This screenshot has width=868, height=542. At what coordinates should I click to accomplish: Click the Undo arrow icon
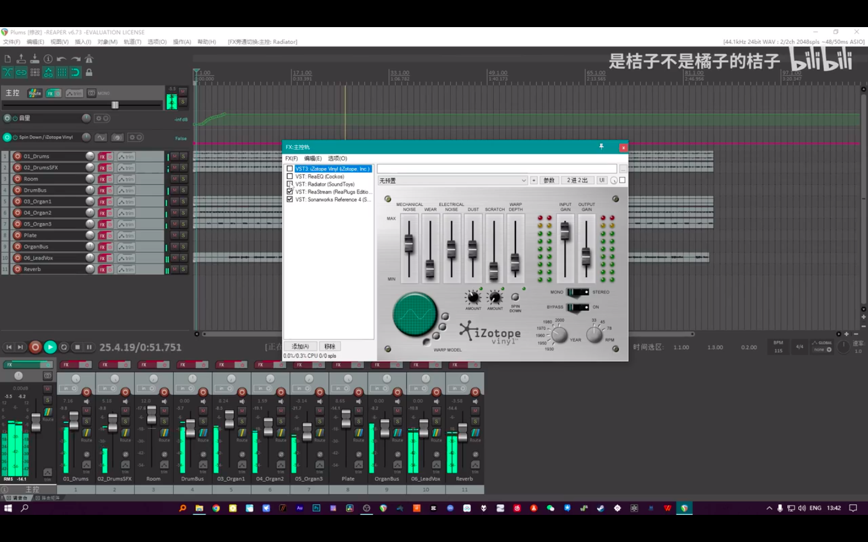[61, 58]
